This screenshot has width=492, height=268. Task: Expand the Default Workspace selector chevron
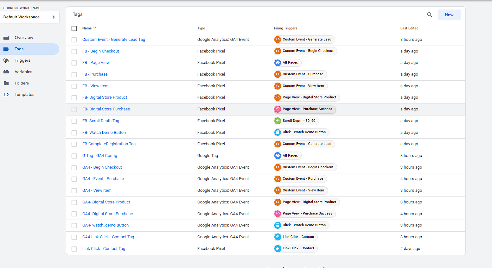click(54, 17)
